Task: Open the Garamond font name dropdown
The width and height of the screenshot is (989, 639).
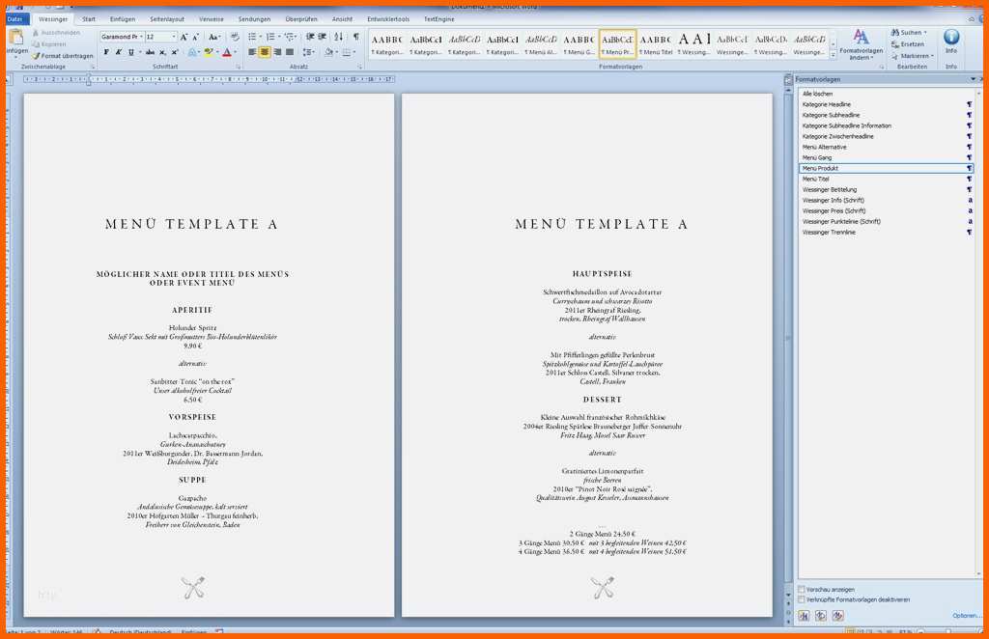Action: tap(140, 37)
